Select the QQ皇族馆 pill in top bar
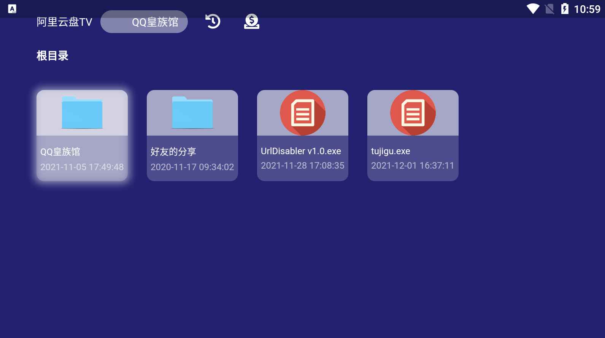The image size is (605, 338). (x=144, y=22)
